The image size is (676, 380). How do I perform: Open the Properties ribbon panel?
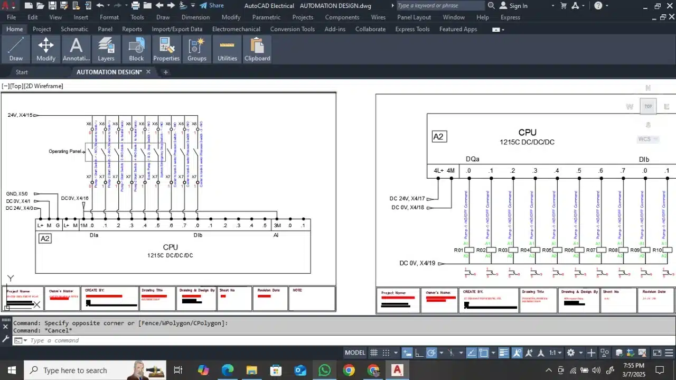166,49
